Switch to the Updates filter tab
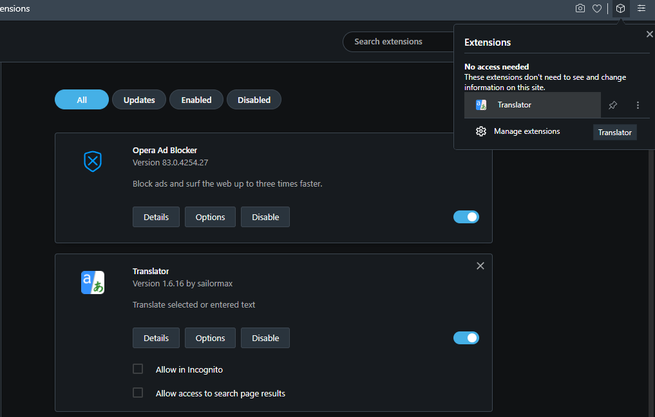Screen dimensions: 655x417 click(x=138, y=99)
